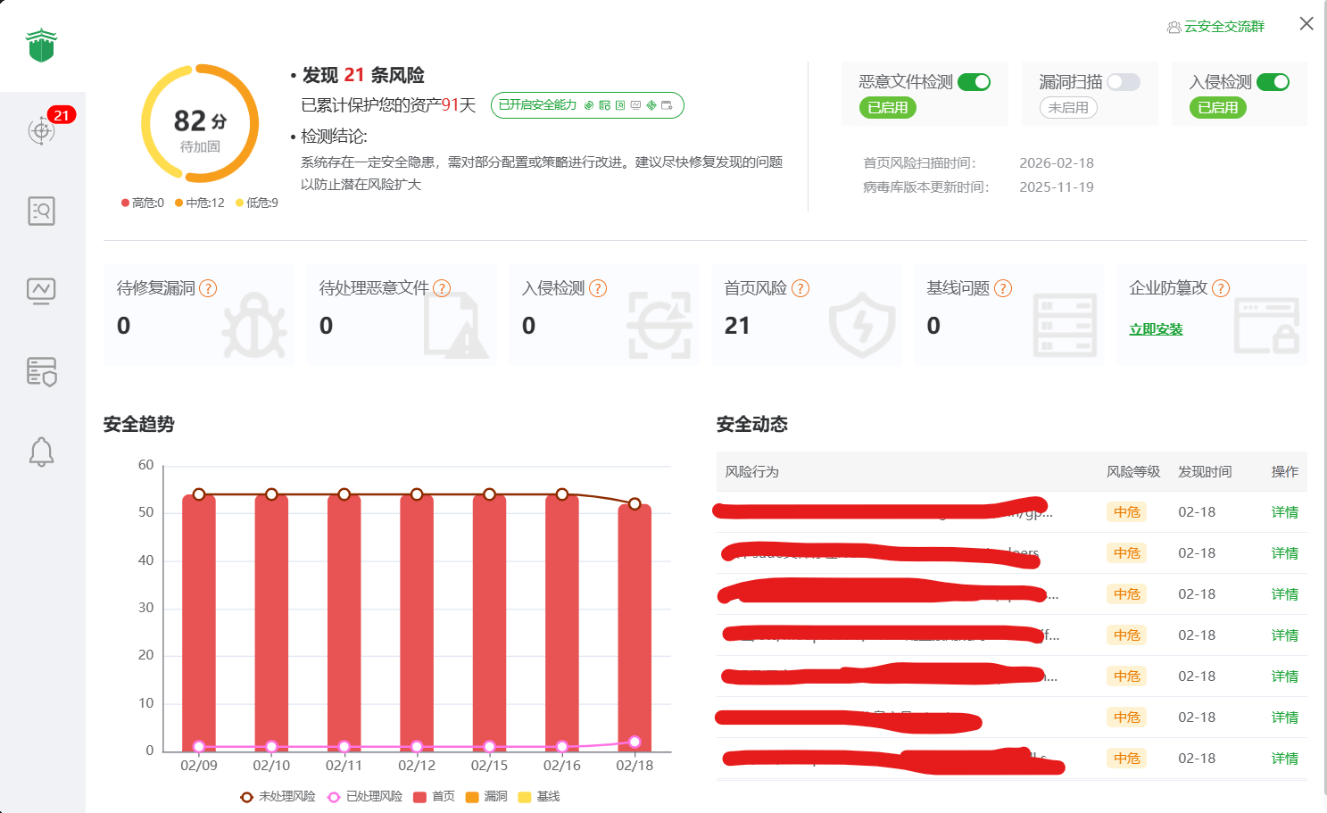This screenshot has width=1327, height=813.
Task: Click the green fortress logo icon
Action: pyautogui.click(x=42, y=46)
